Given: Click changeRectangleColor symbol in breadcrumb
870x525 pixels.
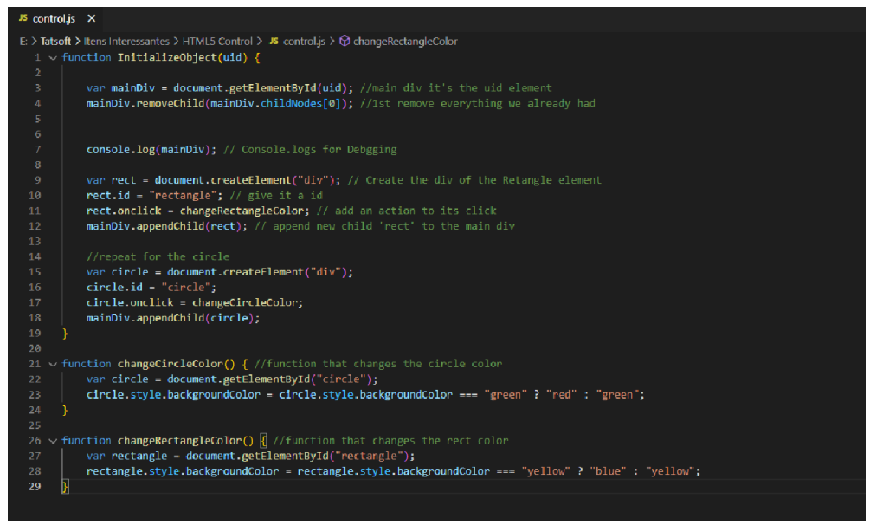Looking at the screenshot, I should (405, 41).
